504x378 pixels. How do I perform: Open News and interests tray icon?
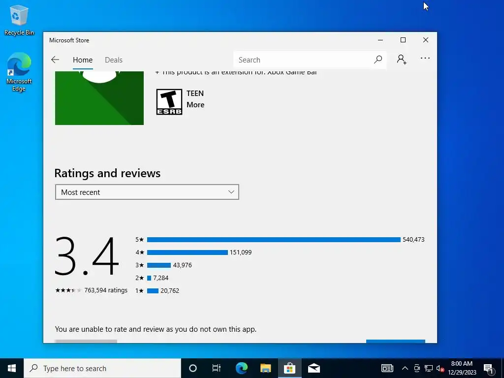click(387, 368)
